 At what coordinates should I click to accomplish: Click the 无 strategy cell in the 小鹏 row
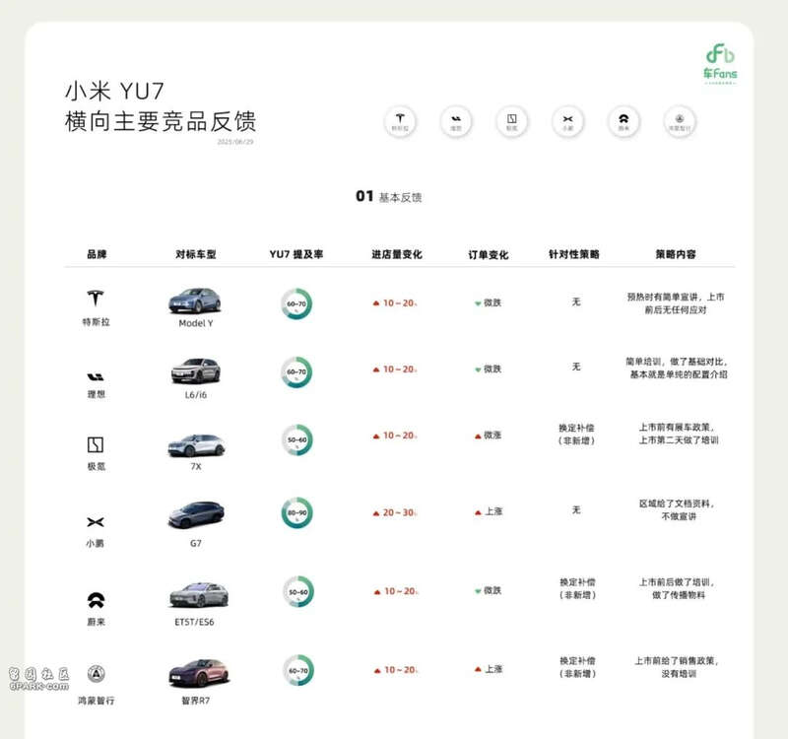click(x=576, y=509)
